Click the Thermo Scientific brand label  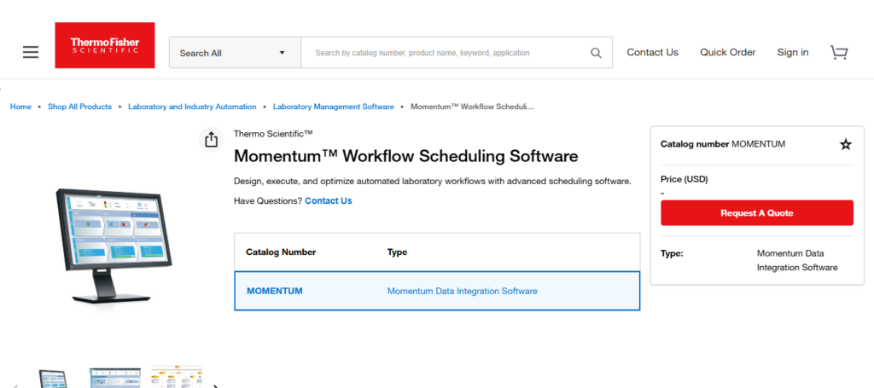coord(273,134)
